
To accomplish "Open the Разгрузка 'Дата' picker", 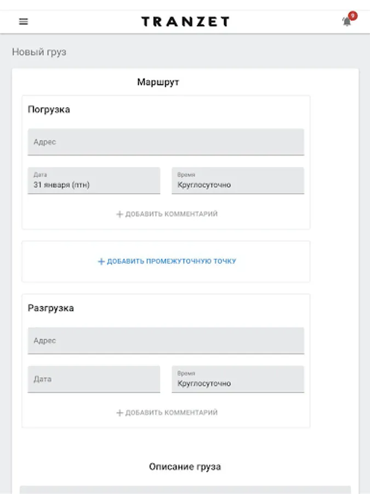I will click(x=94, y=379).
